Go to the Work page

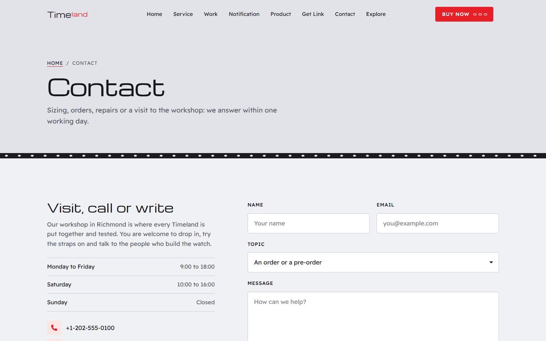211,14
